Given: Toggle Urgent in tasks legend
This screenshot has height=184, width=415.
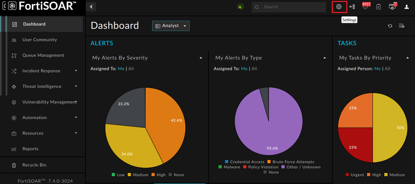Looking at the screenshot, I should point(355,175).
